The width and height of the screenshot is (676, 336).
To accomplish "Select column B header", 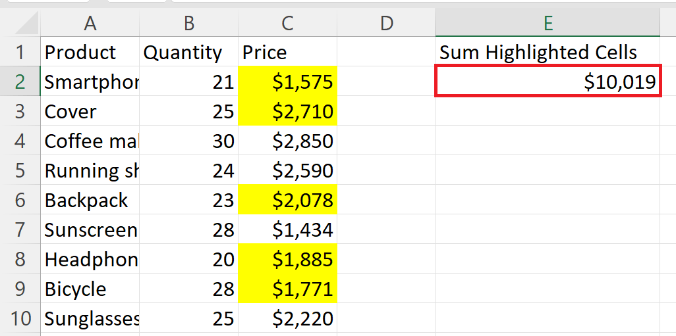I will (189, 24).
